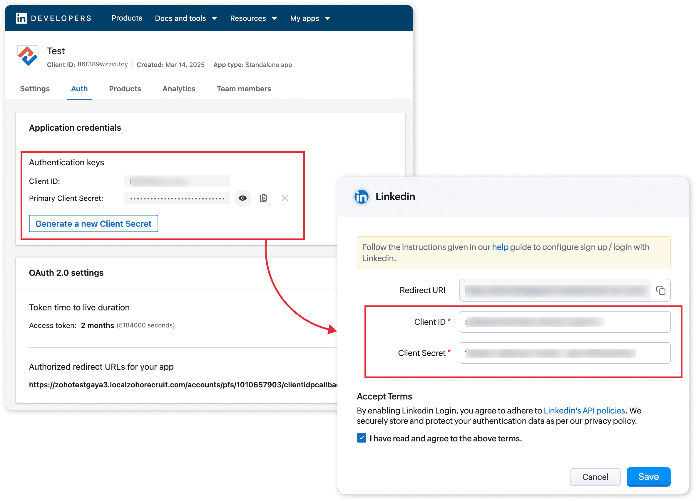Generate a new Client Secret
Image resolution: width=696 pixels, height=501 pixels.
click(x=93, y=223)
